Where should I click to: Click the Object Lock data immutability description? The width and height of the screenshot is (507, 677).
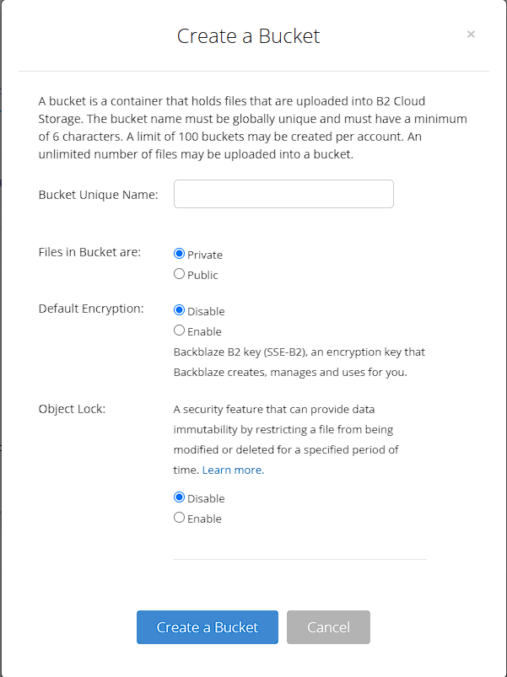pos(286,439)
